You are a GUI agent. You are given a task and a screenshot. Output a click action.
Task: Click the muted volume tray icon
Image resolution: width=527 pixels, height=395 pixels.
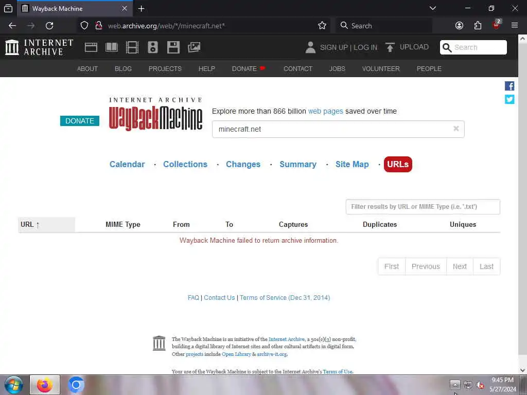(480, 385)
